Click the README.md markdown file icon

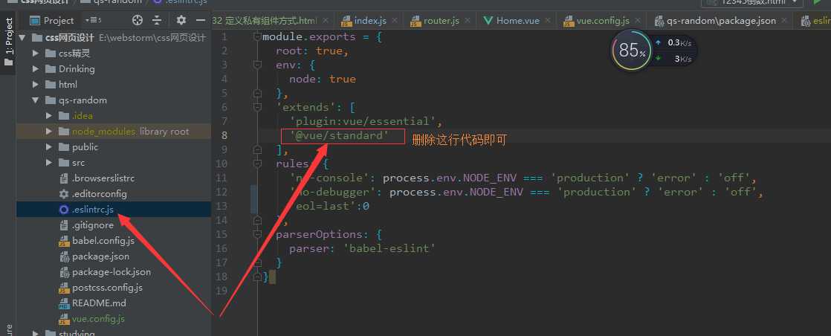(x=64, y=304)
